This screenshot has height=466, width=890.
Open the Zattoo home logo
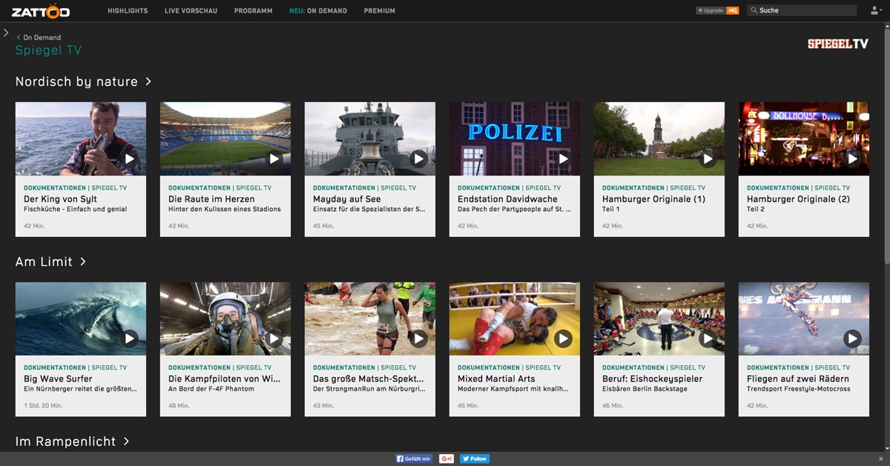pos(41,11)
